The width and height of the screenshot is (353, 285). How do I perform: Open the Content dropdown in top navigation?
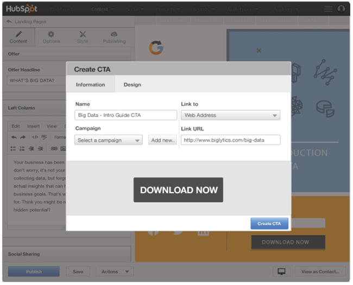102,9
